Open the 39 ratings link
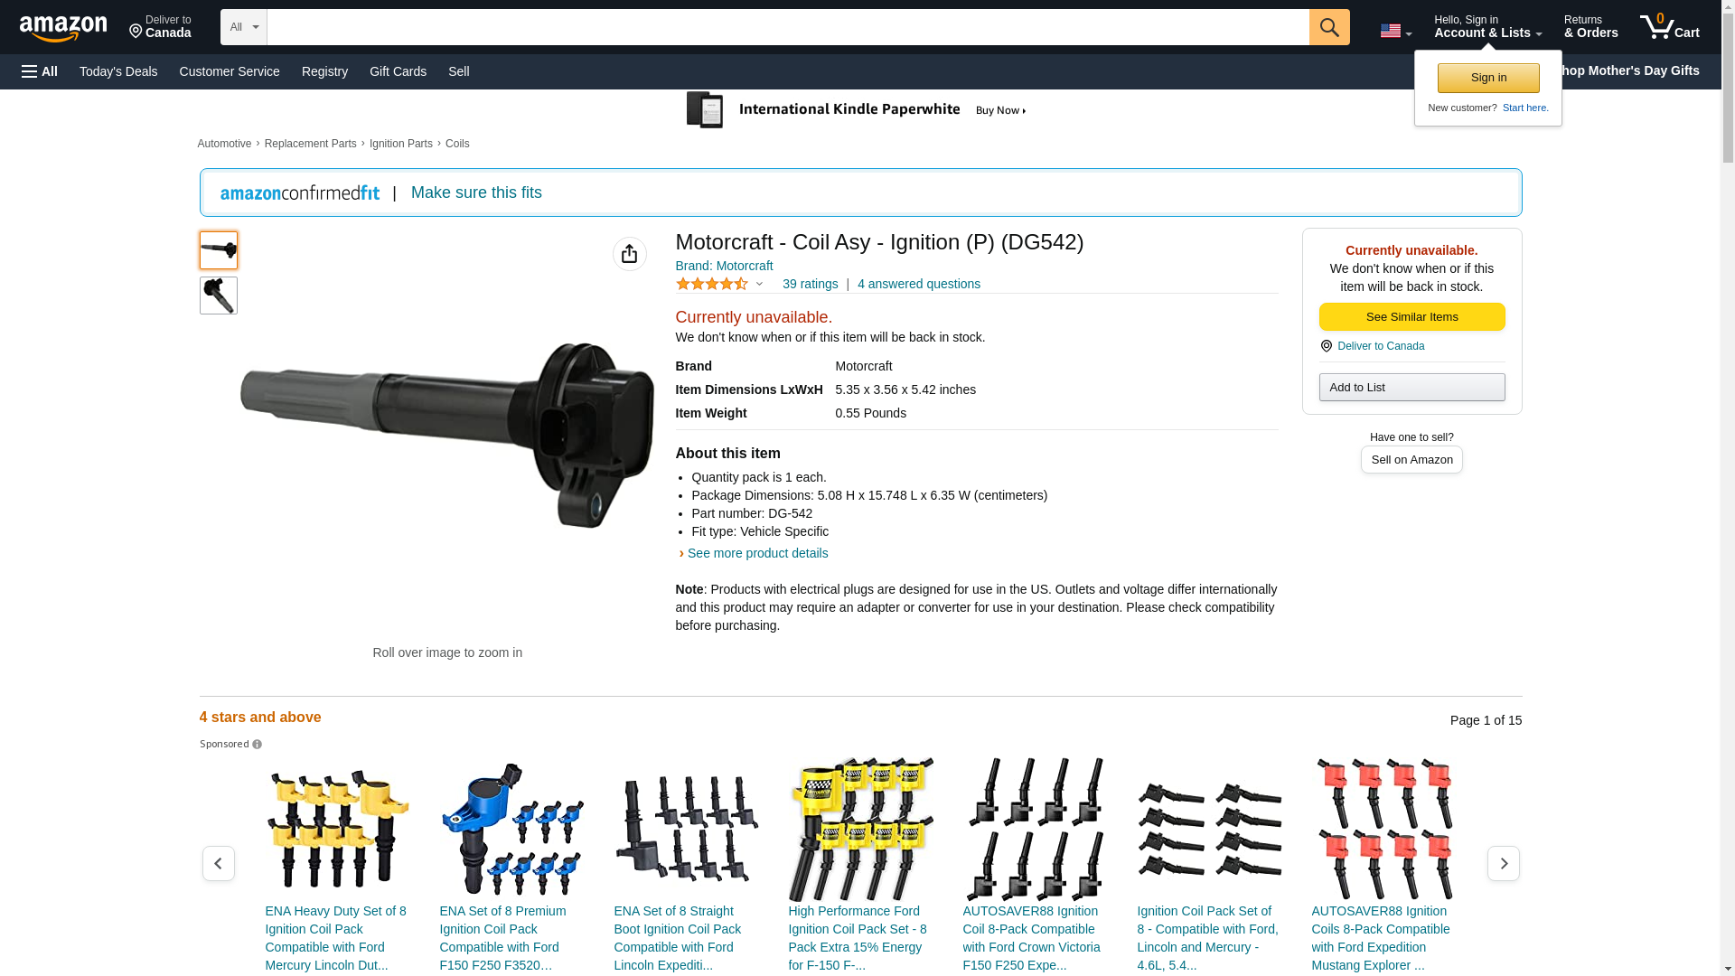 click(x=810, y=284)
